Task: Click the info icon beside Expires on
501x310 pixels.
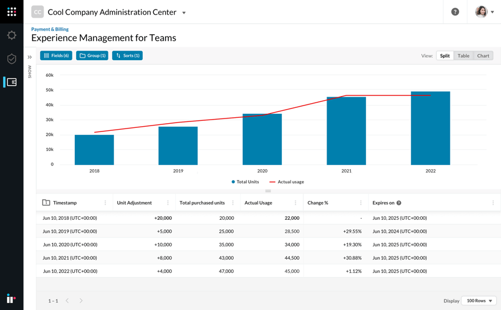Action: (399, 203)
